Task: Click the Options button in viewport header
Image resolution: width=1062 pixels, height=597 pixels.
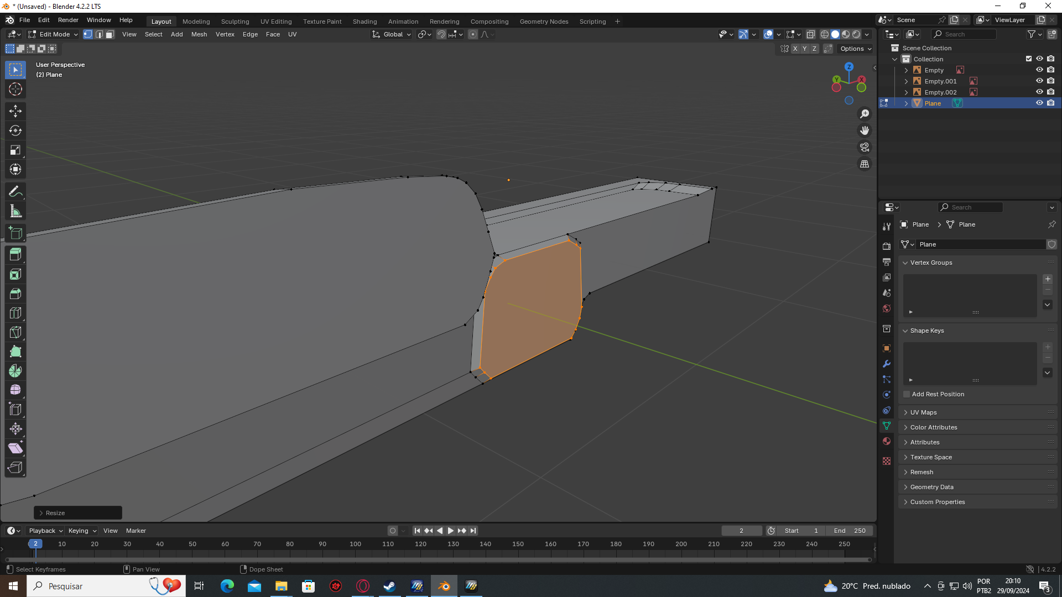Action: pyautogui.click(x=855, y=49)
